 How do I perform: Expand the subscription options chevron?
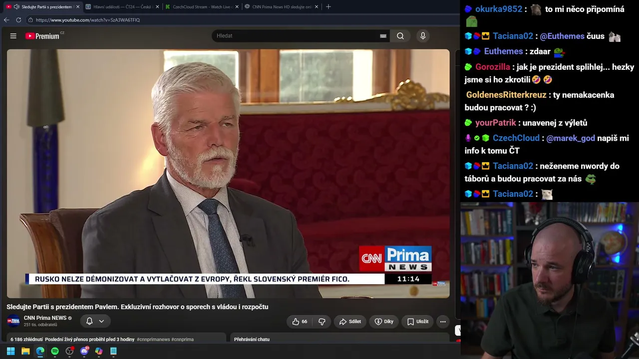tap(101, 321)
